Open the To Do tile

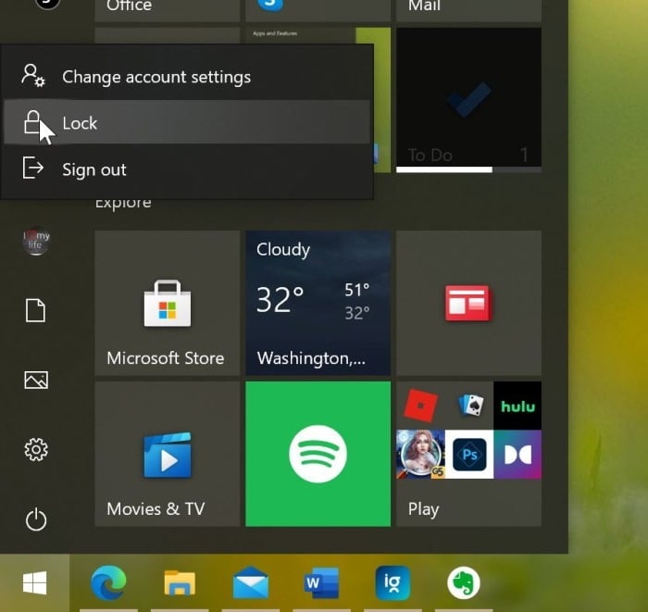[x=468, y=100]
